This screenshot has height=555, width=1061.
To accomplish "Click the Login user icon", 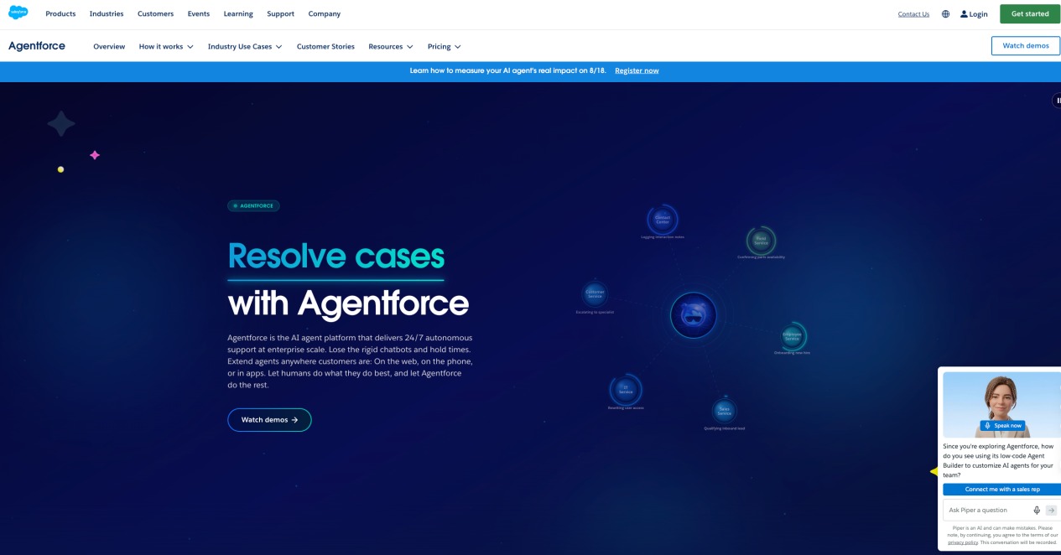I will [964, 14].
